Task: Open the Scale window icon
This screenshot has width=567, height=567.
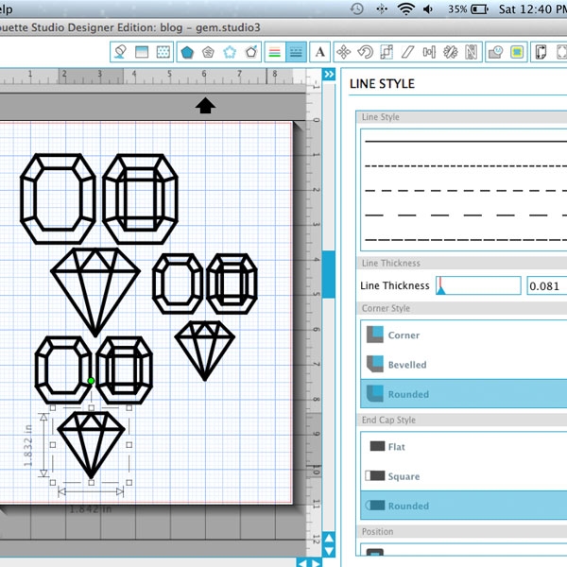Action: 387,52
